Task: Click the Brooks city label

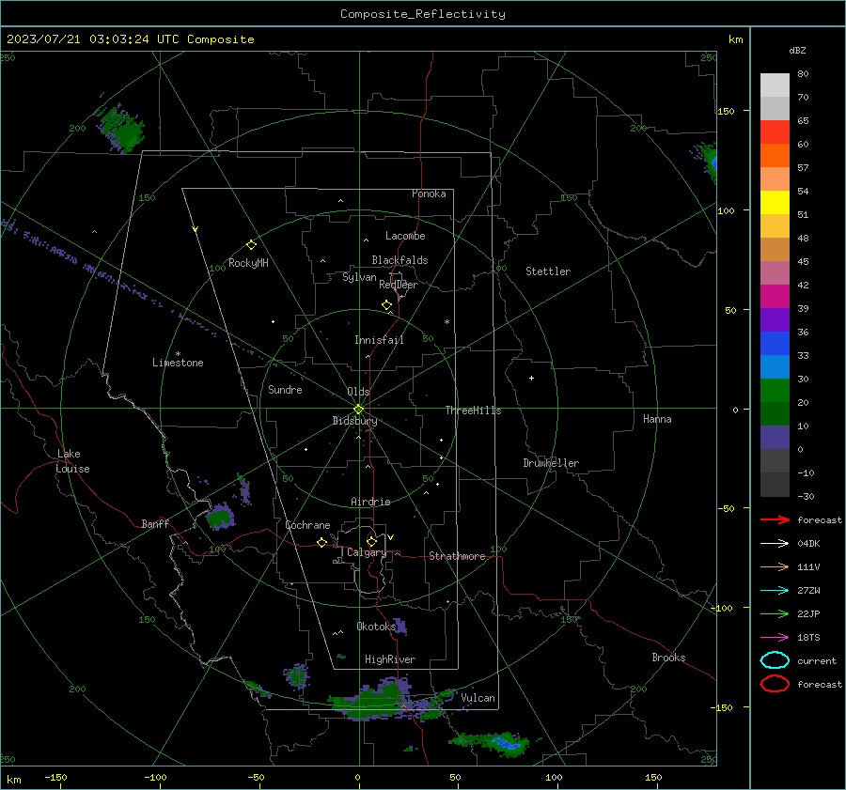Action: (x=668, y=658)
